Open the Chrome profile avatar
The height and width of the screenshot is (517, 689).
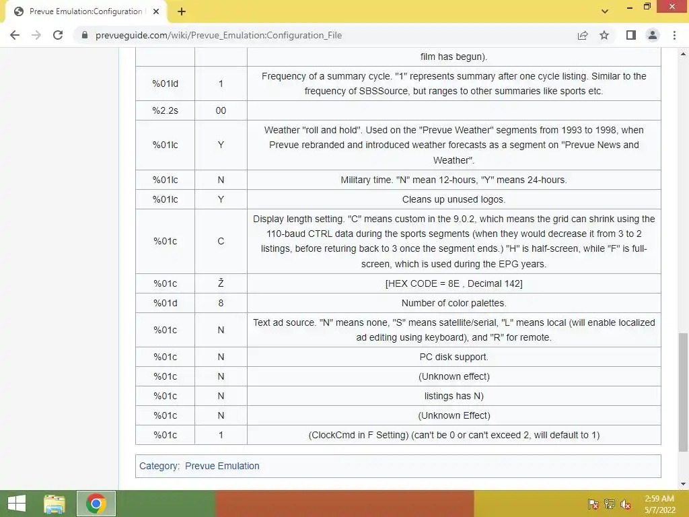(x=653, y=35)
